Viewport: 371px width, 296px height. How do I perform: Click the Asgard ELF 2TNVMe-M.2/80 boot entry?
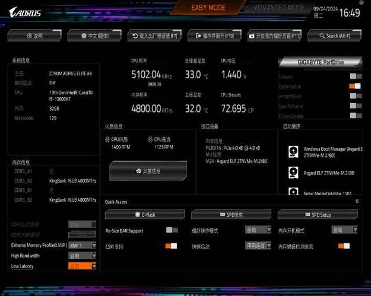[329, 173]
